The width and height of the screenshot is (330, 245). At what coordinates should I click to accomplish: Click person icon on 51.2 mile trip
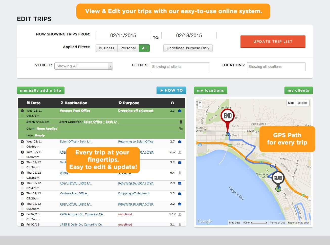180,152
